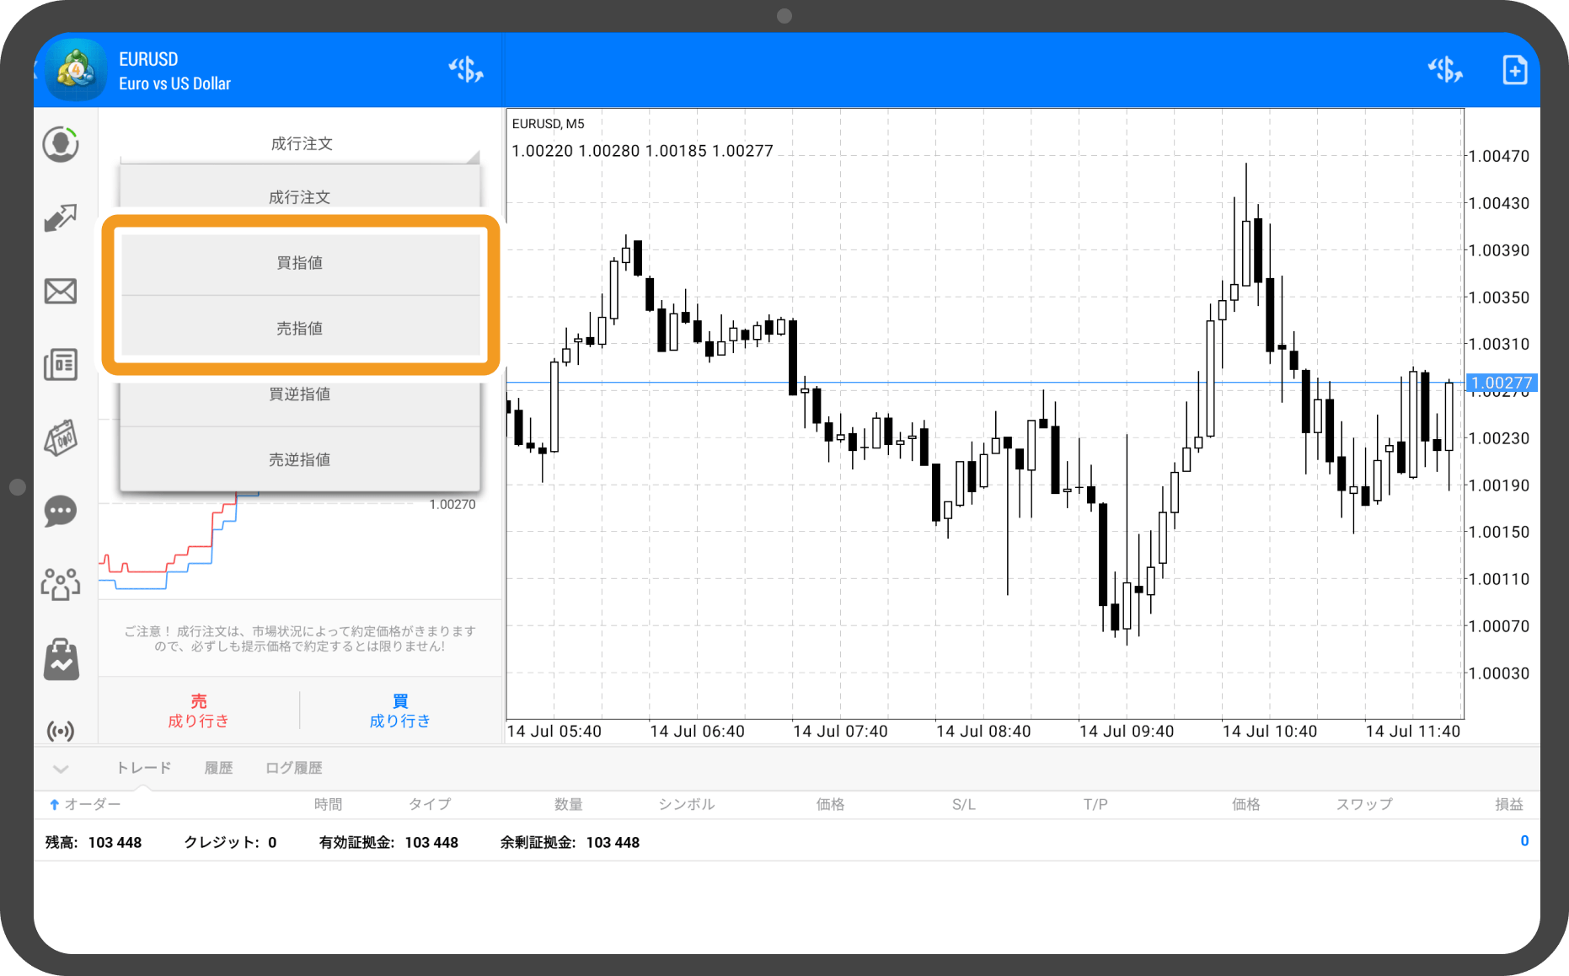
Task: Select 買逆指値 order type
Action: (300, 394)
